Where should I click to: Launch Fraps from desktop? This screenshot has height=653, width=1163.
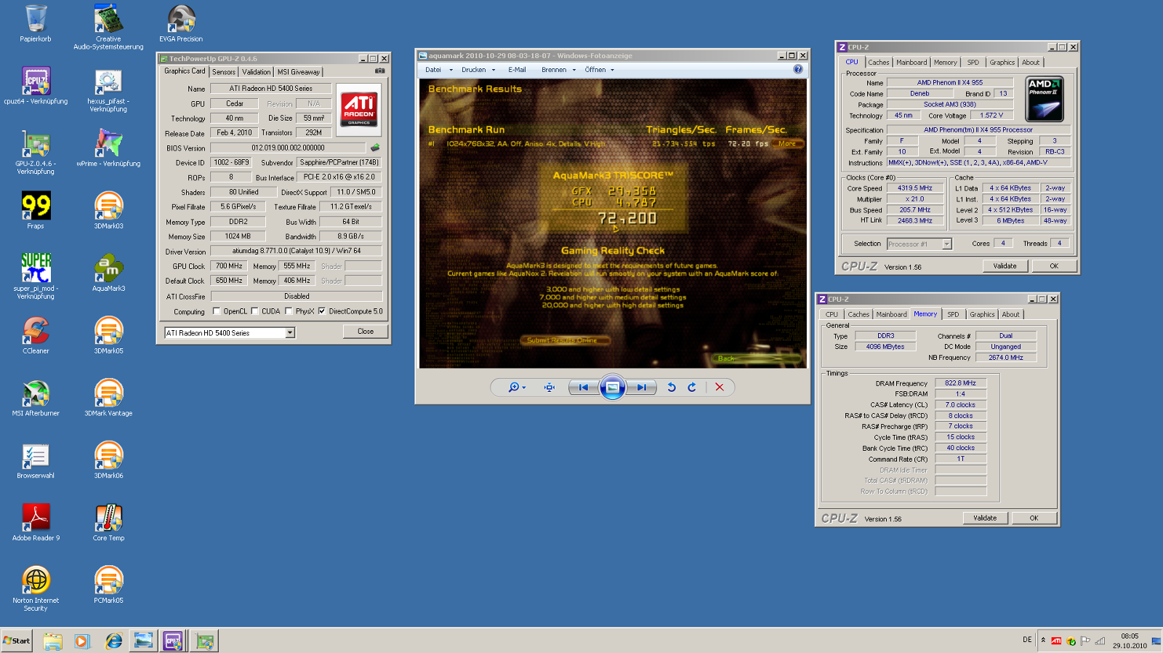(x=36, y=211)
